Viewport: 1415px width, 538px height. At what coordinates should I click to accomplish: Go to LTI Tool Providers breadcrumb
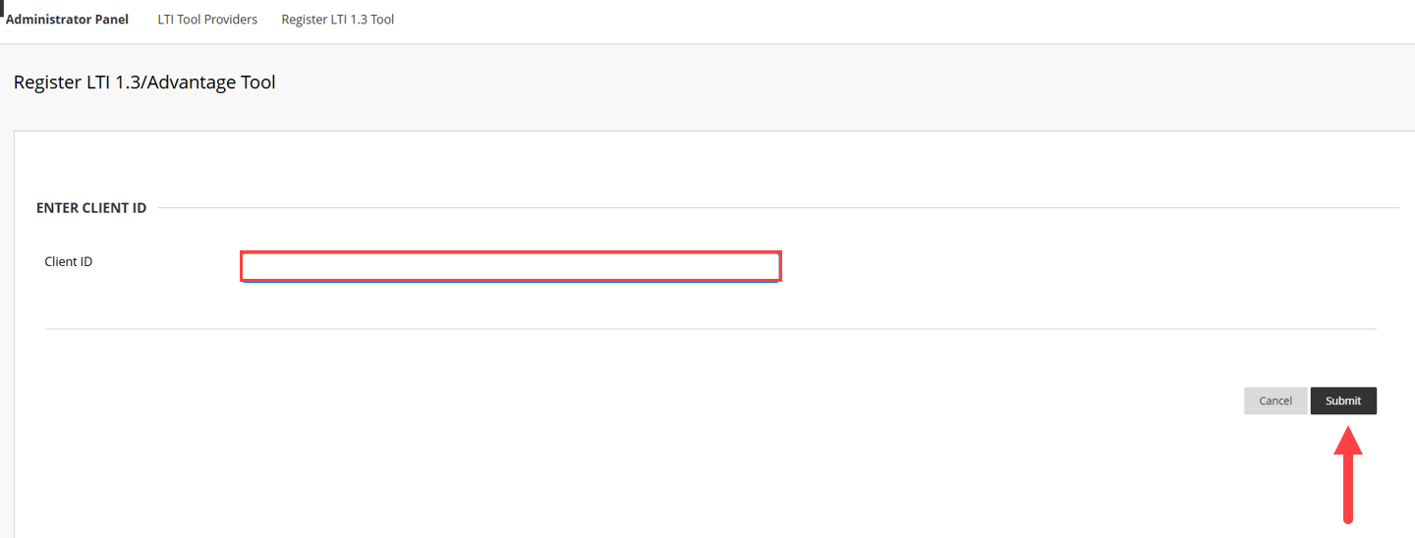tap(207, 20)
